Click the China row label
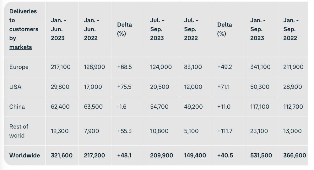 17,107
